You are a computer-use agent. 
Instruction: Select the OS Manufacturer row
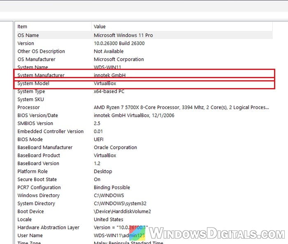click(36, 59)
